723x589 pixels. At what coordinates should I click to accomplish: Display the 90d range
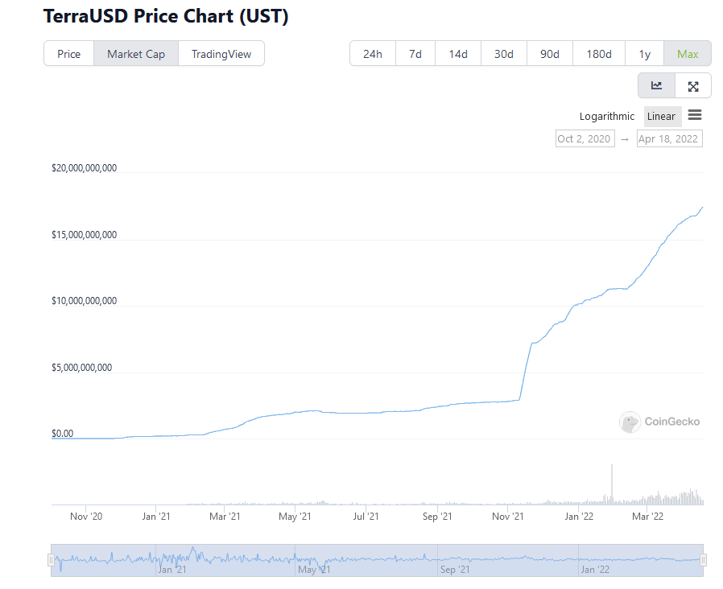coord(549,53)
